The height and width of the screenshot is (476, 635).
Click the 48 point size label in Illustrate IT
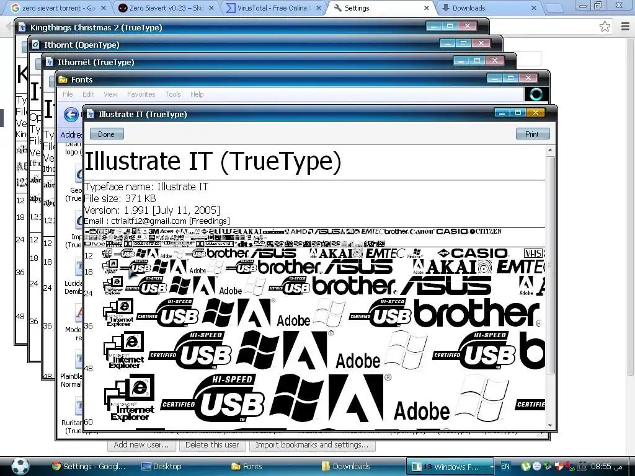coord(88,368)
